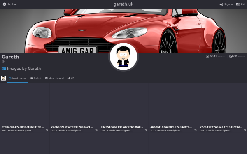Click the Most viewed icon
The image size is (247, 154).
pyautogui.click(x=46, y=78)
